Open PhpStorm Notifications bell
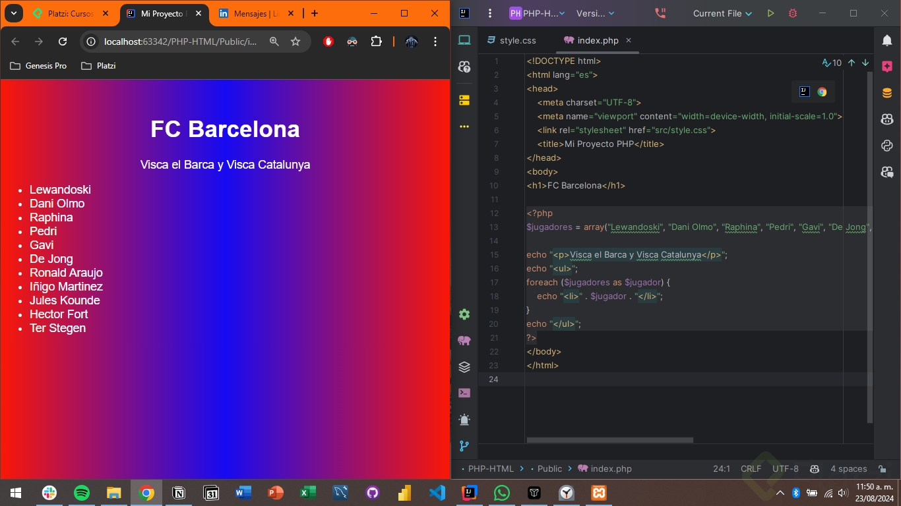This screenshot has height=506, width=901. pyautogui.click(x=887, y=40)
